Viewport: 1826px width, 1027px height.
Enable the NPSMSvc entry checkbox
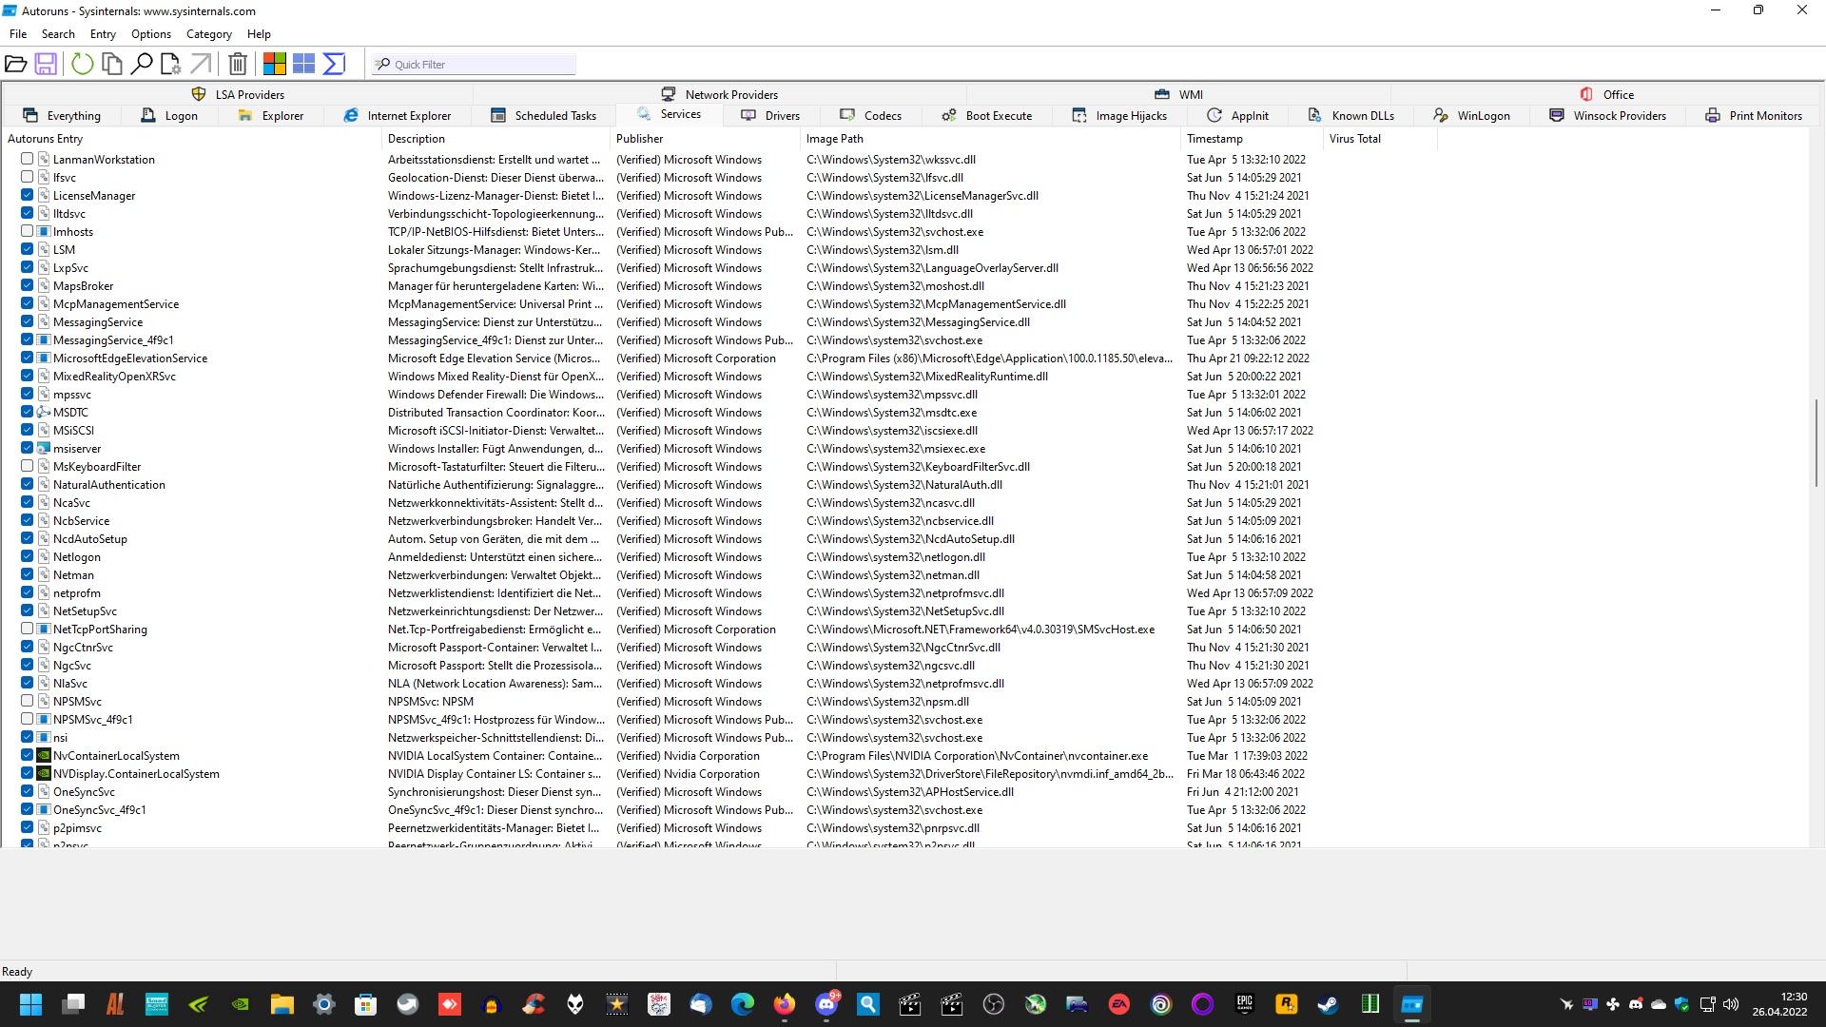coord(28,701)
